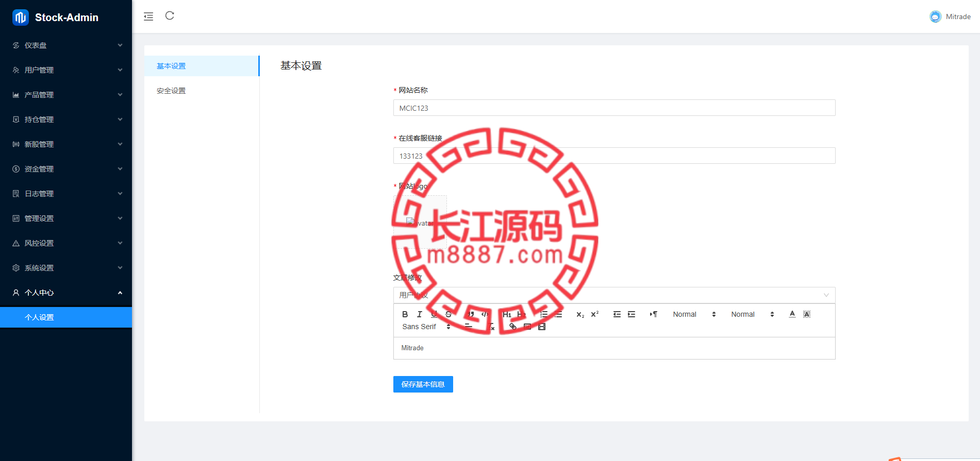Collapse the 个人中心 menu chevron
Screen dimensions: 980x461
[120, 293]
